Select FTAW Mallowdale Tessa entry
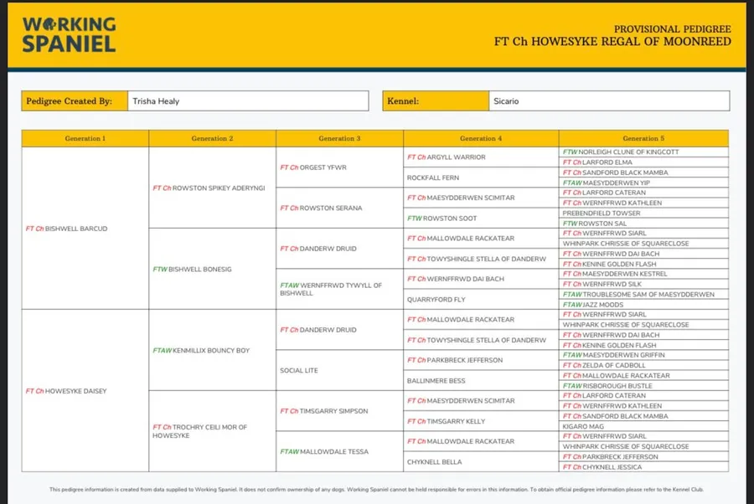This screenshot has width=754, height=504. [x=324, y=452]
